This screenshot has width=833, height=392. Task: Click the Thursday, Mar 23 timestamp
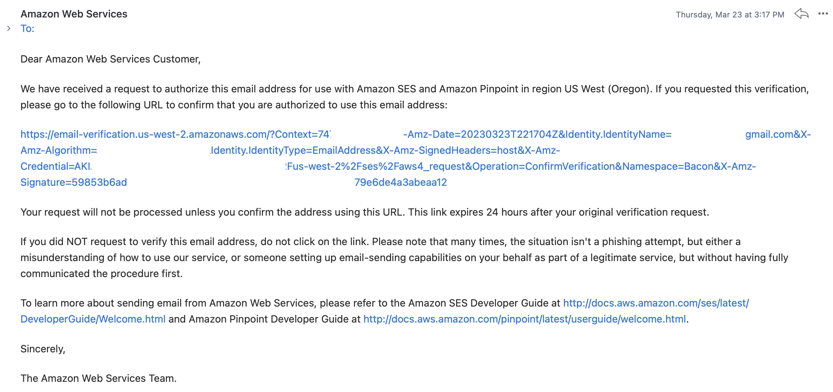point(730,15)
